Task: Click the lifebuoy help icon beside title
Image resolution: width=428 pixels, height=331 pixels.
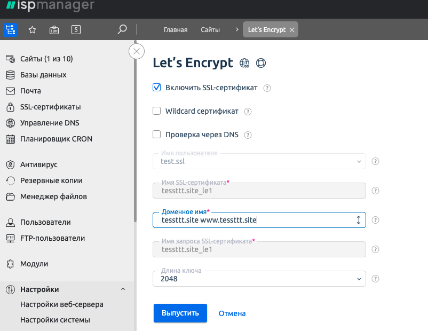Action: 260,64
